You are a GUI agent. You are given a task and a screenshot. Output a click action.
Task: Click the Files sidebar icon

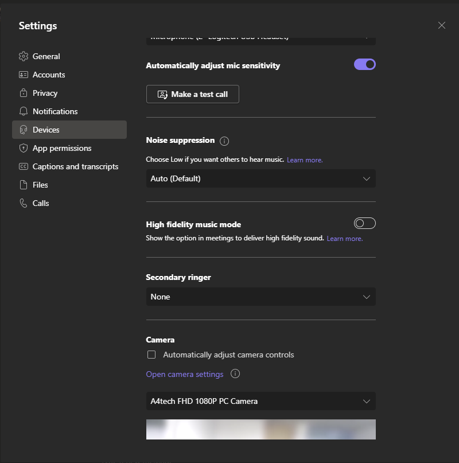tap(23, 185)
